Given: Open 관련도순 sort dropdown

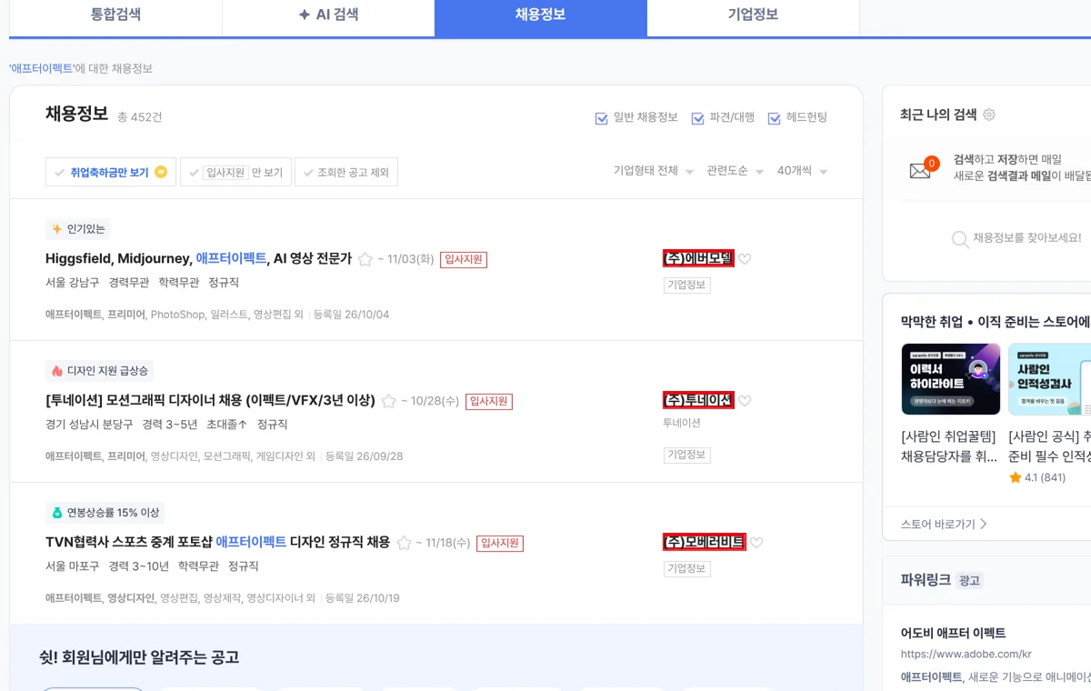Looking at the screenshot, I should pos(736,171).
